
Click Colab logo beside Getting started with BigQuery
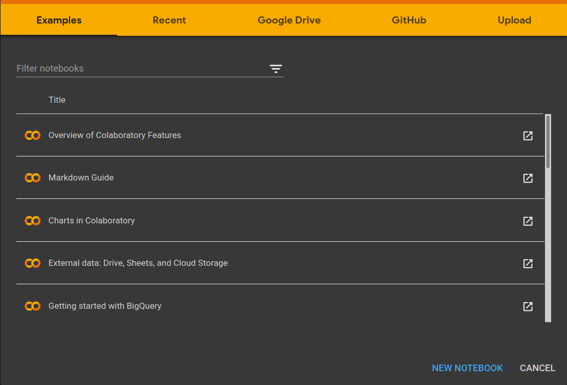click(x=33, y=306)
